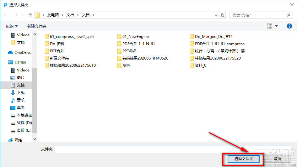
Task: Select folder PPT合并
Action: (54, 51)
